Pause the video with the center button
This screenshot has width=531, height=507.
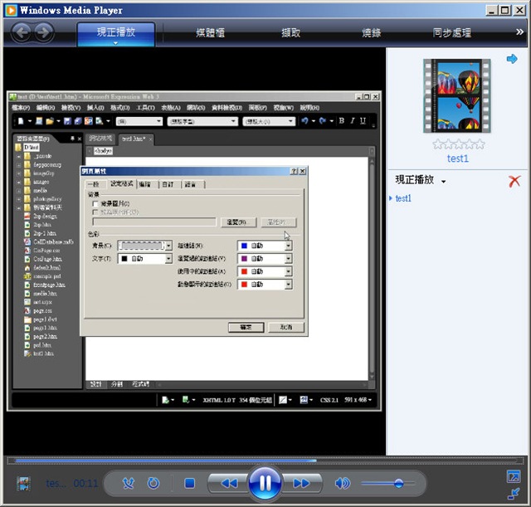pos(265,483)
